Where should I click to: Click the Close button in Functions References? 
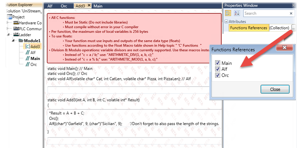coord(275,89)
